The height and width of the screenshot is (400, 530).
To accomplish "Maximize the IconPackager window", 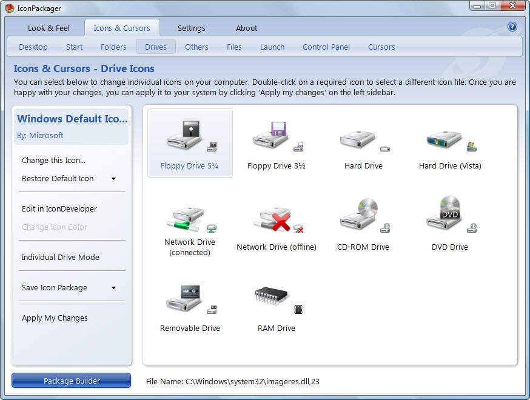I will coord(492,6).
